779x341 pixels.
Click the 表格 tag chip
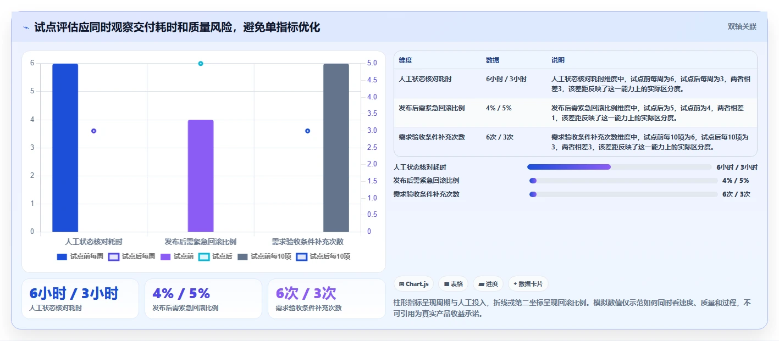tap(454, 284)
